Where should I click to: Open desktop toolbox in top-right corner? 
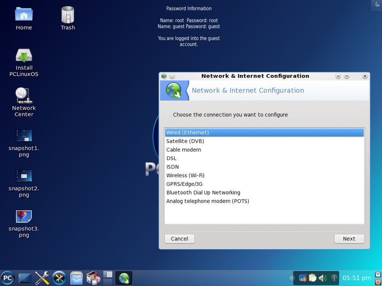pyautogui.click(x=377, y=4)
